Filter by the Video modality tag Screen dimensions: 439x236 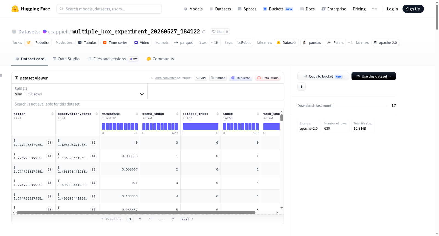coord(142,42)
